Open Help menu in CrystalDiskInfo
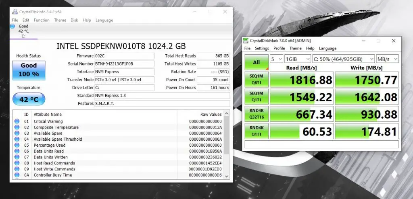Image resolution: width=413 pixels, height=199 pixels. point(87,20)
